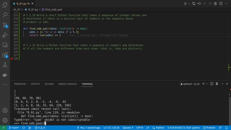Open the Run and Debug view
The height and width of the screenshot is (130, 231).
[x=5, y=35]
